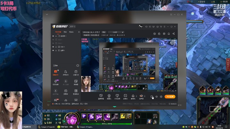Click the chevron at outer window top-left

(47, 14)
